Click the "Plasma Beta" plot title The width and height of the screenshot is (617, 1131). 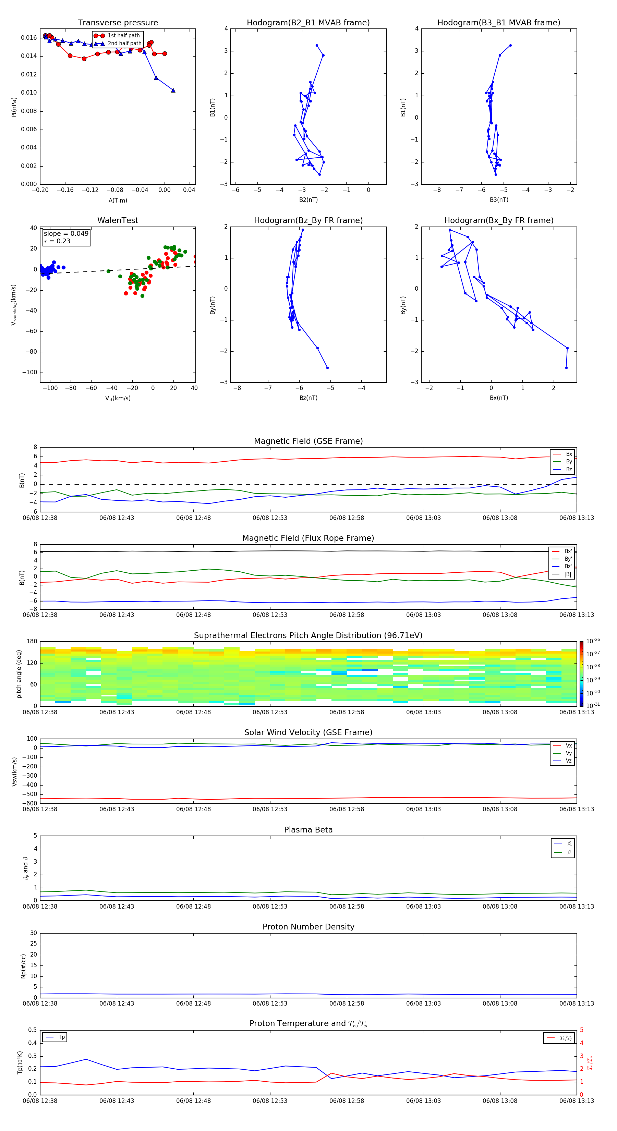coord(308,830)
